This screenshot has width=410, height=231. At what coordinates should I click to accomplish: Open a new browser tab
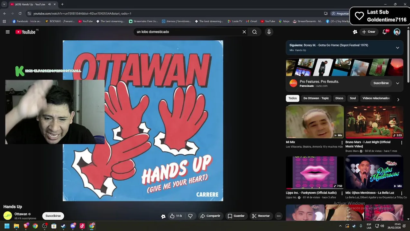(x=62, y=4)
